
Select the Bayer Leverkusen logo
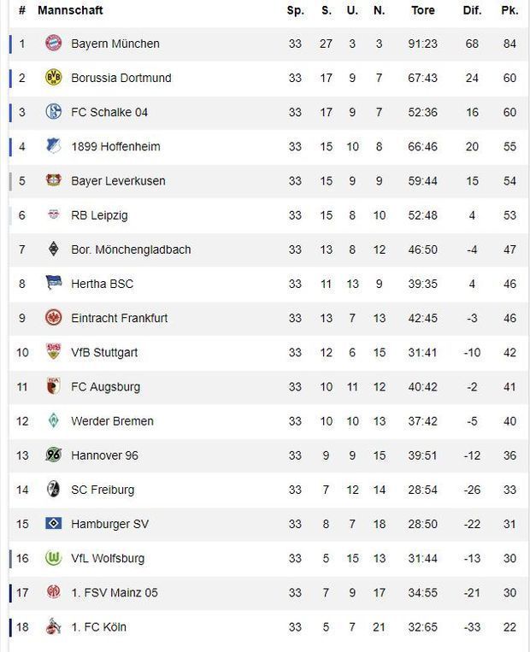[x=53, y=181]
